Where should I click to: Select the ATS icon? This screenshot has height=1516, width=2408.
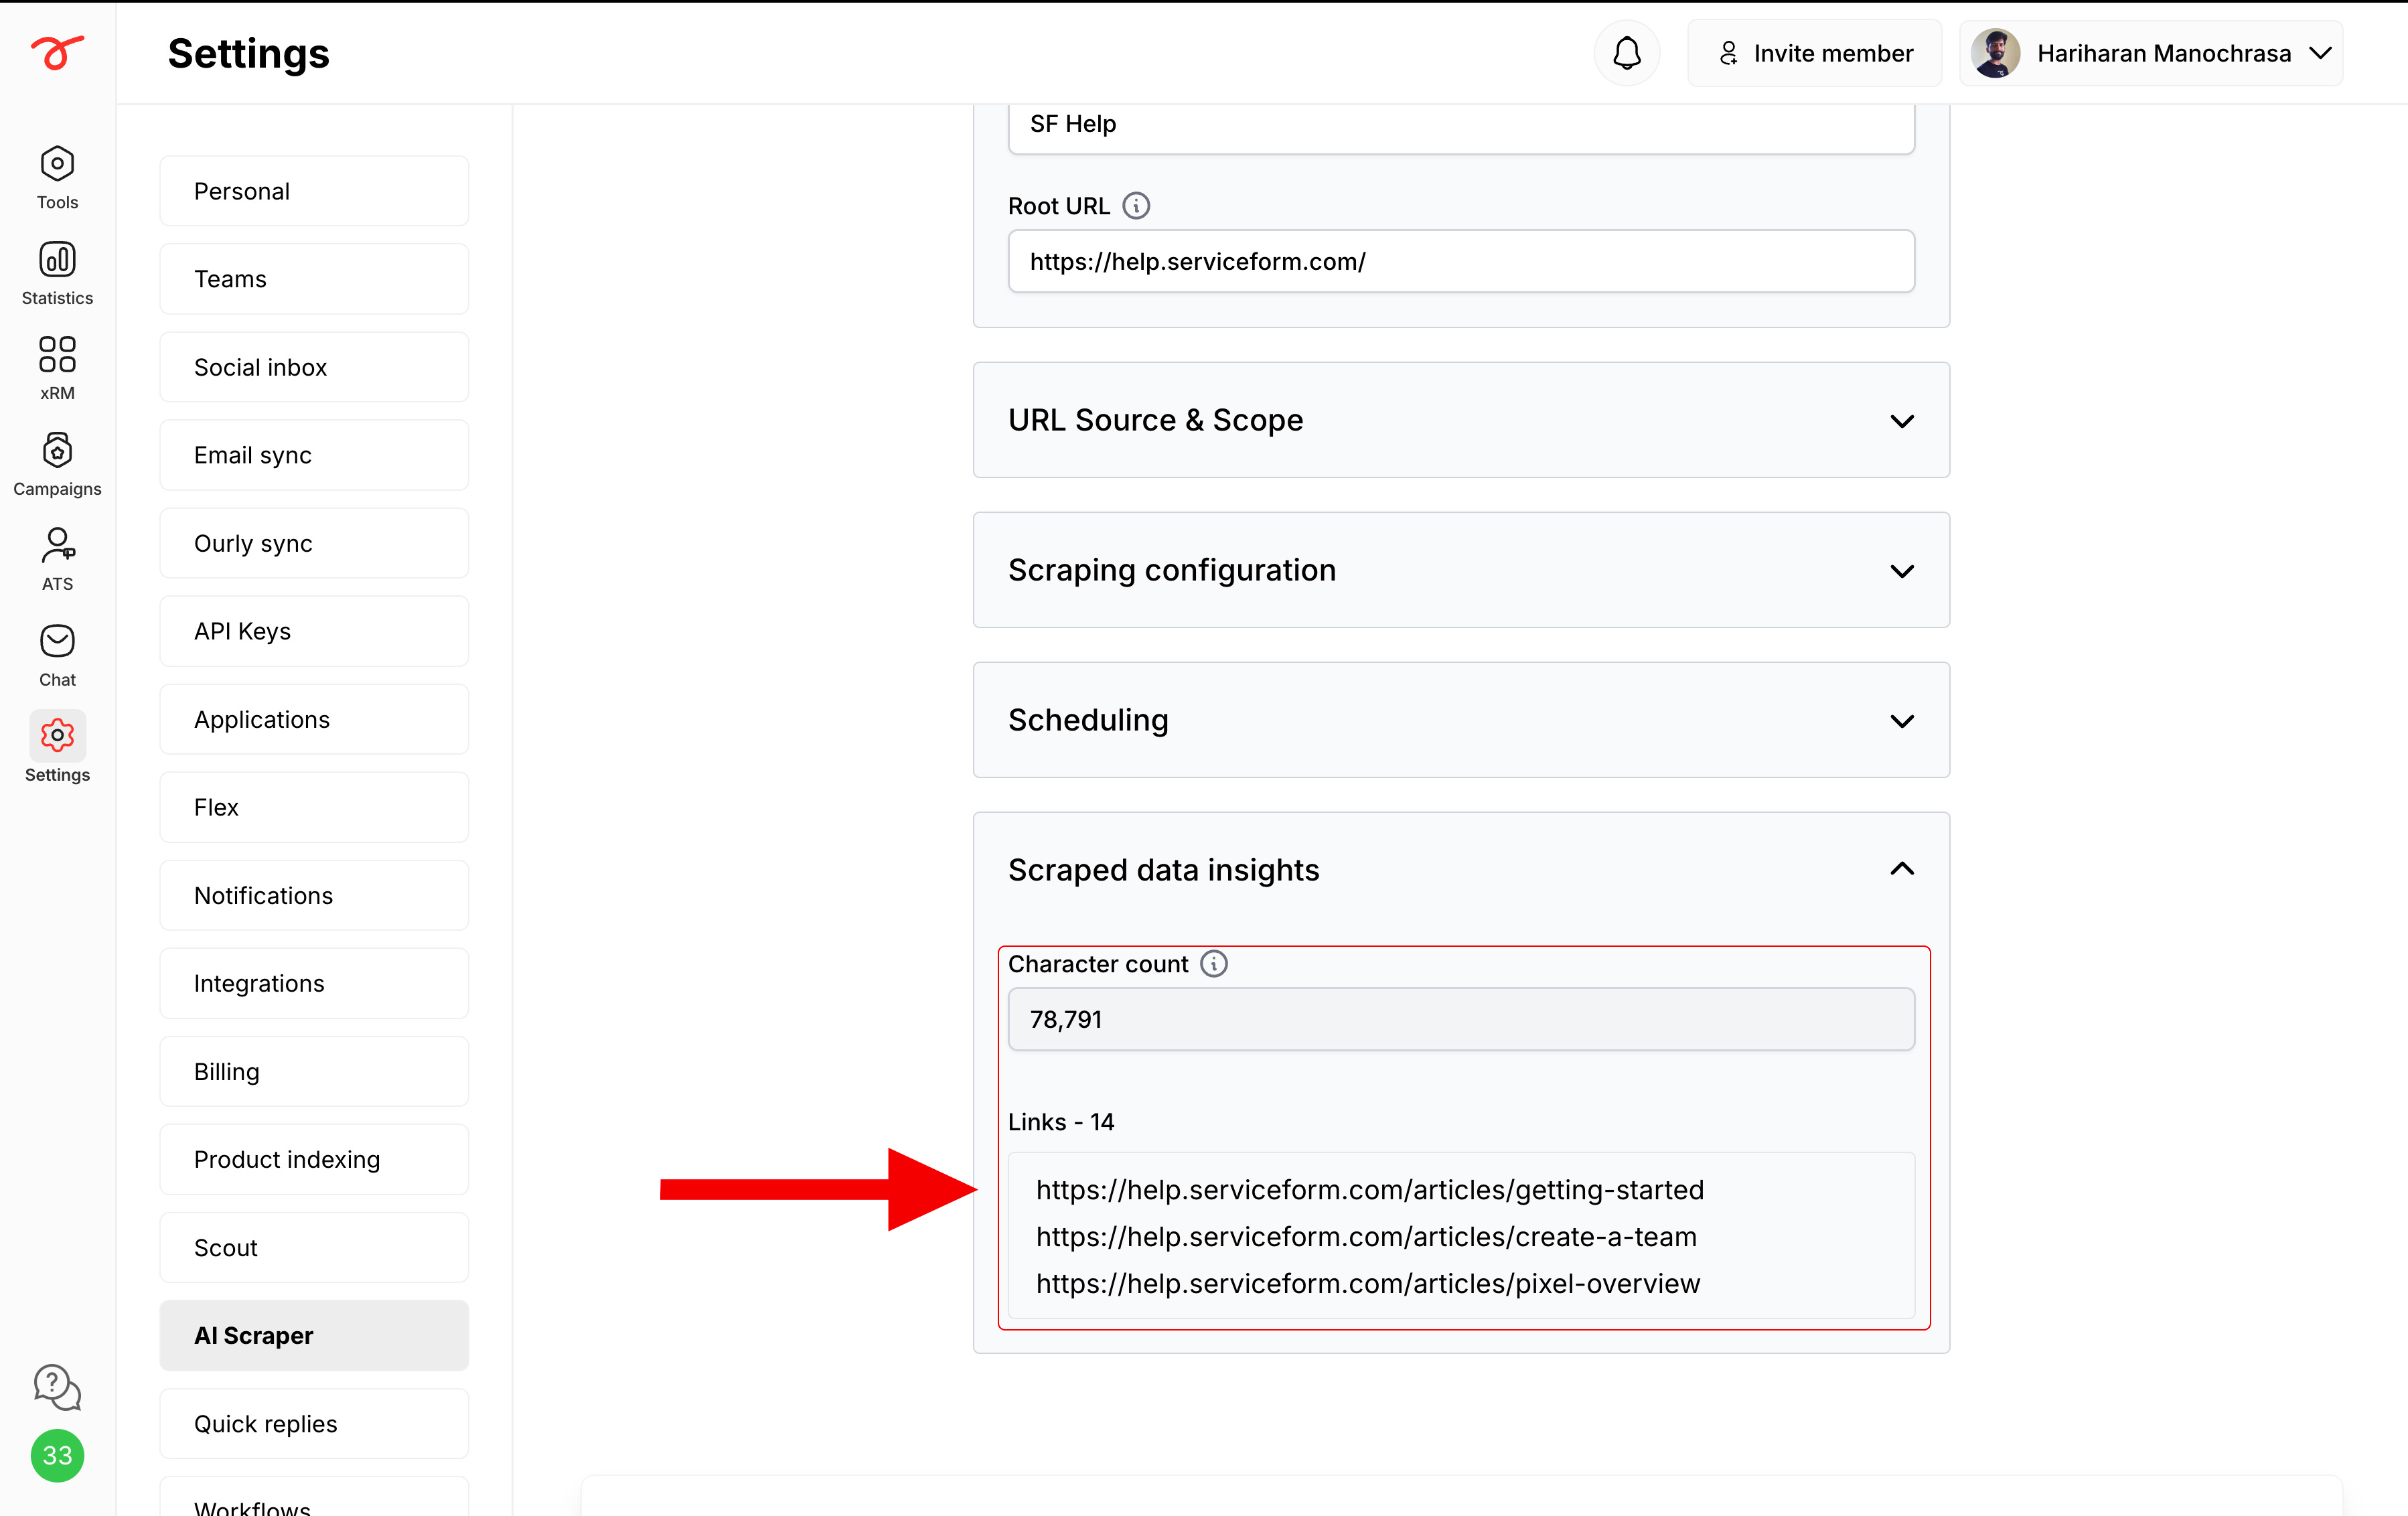pyautogui.click(x=57, y=559)
